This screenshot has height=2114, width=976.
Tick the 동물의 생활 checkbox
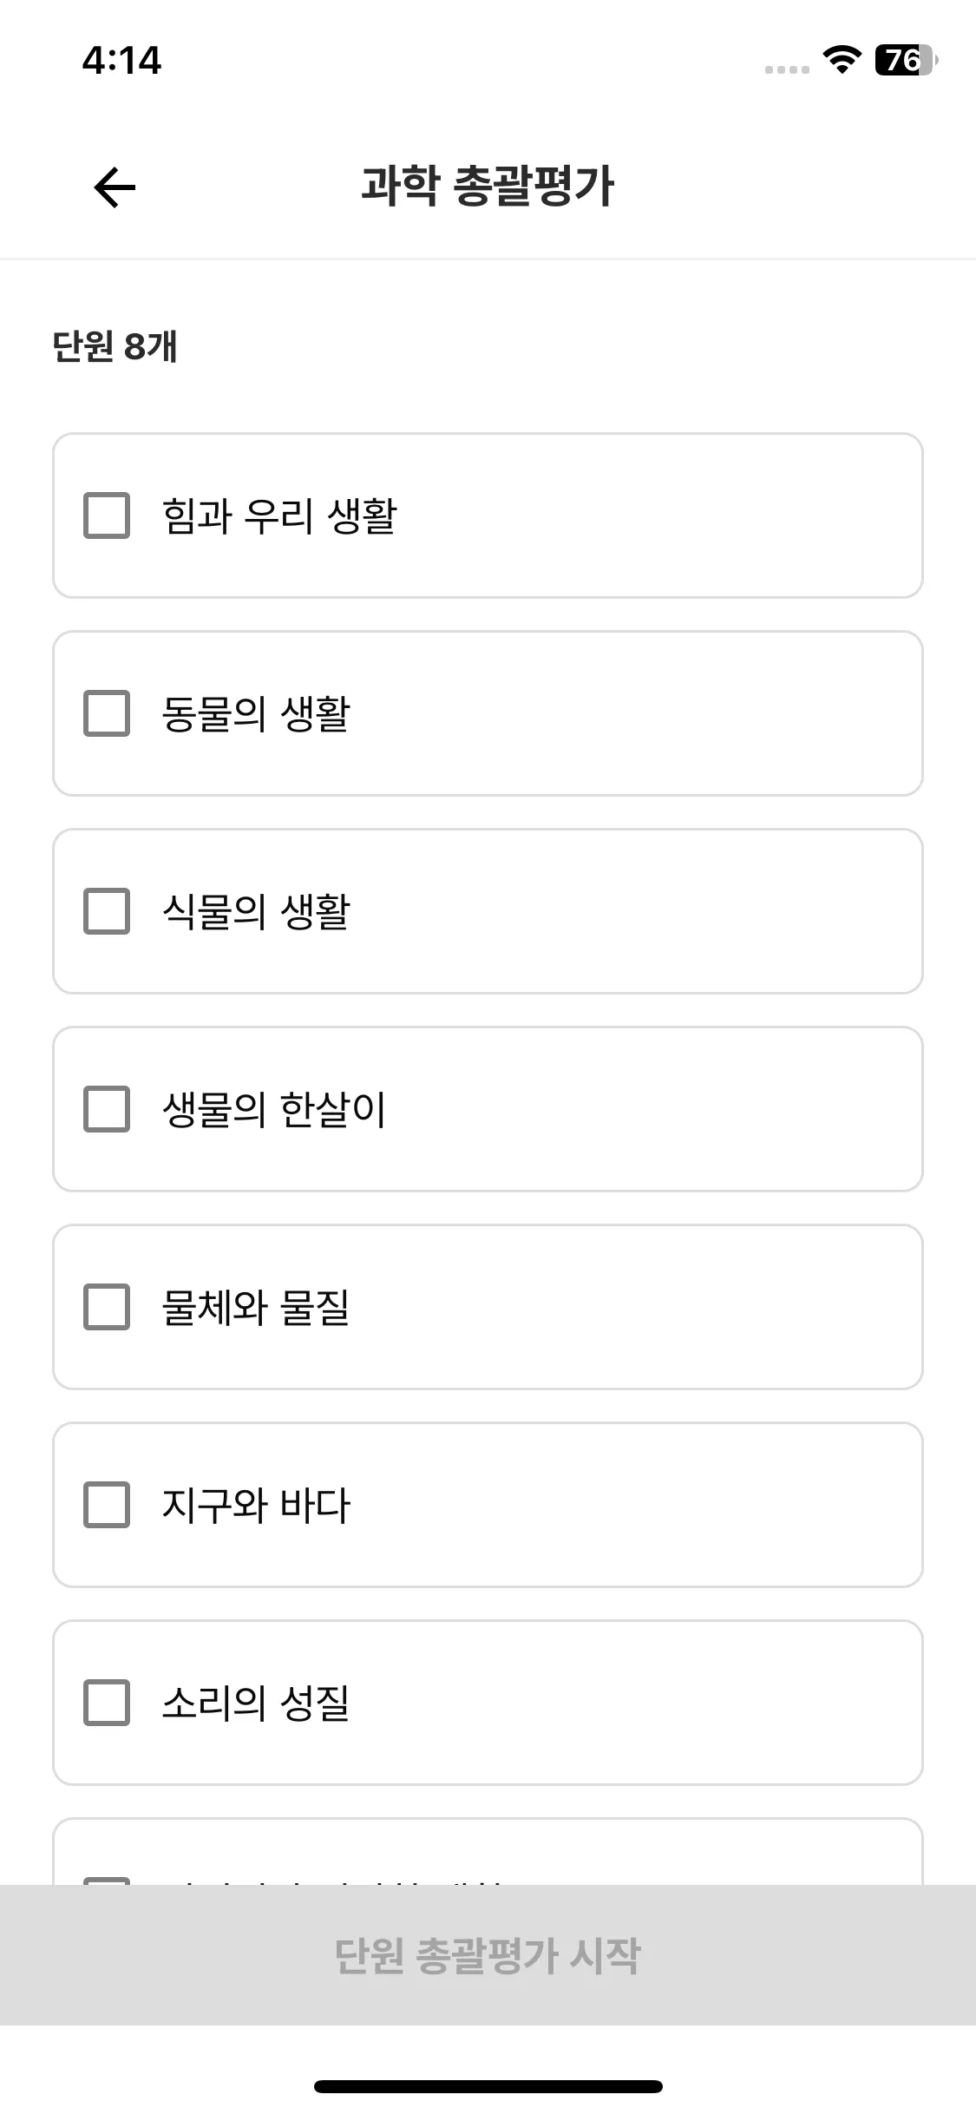[x=107, y=713]
